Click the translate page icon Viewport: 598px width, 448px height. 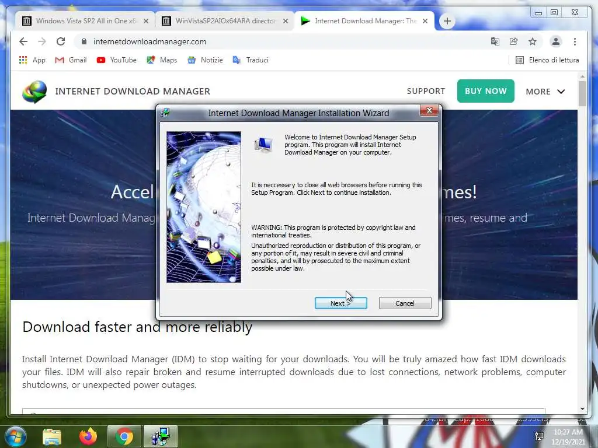coord(495,41)
